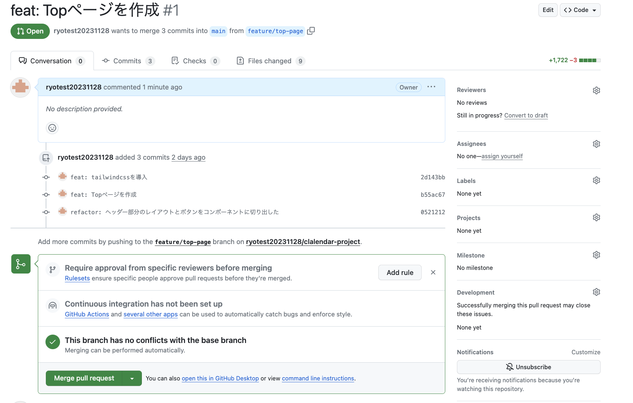633x403 pixels.
Task: Copy the feature/top-page branch name icon
Action: coord(311,31)
